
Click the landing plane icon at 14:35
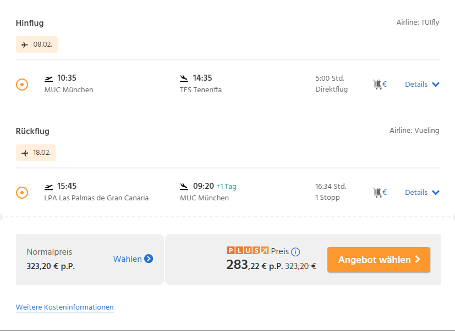[184, 78]
